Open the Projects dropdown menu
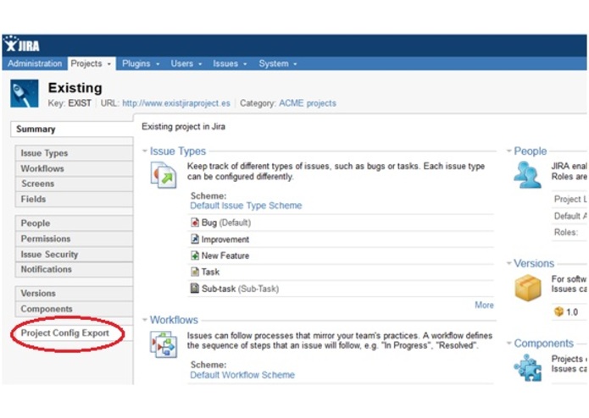Viewport: 589px width, 418px height. (91, 63)
